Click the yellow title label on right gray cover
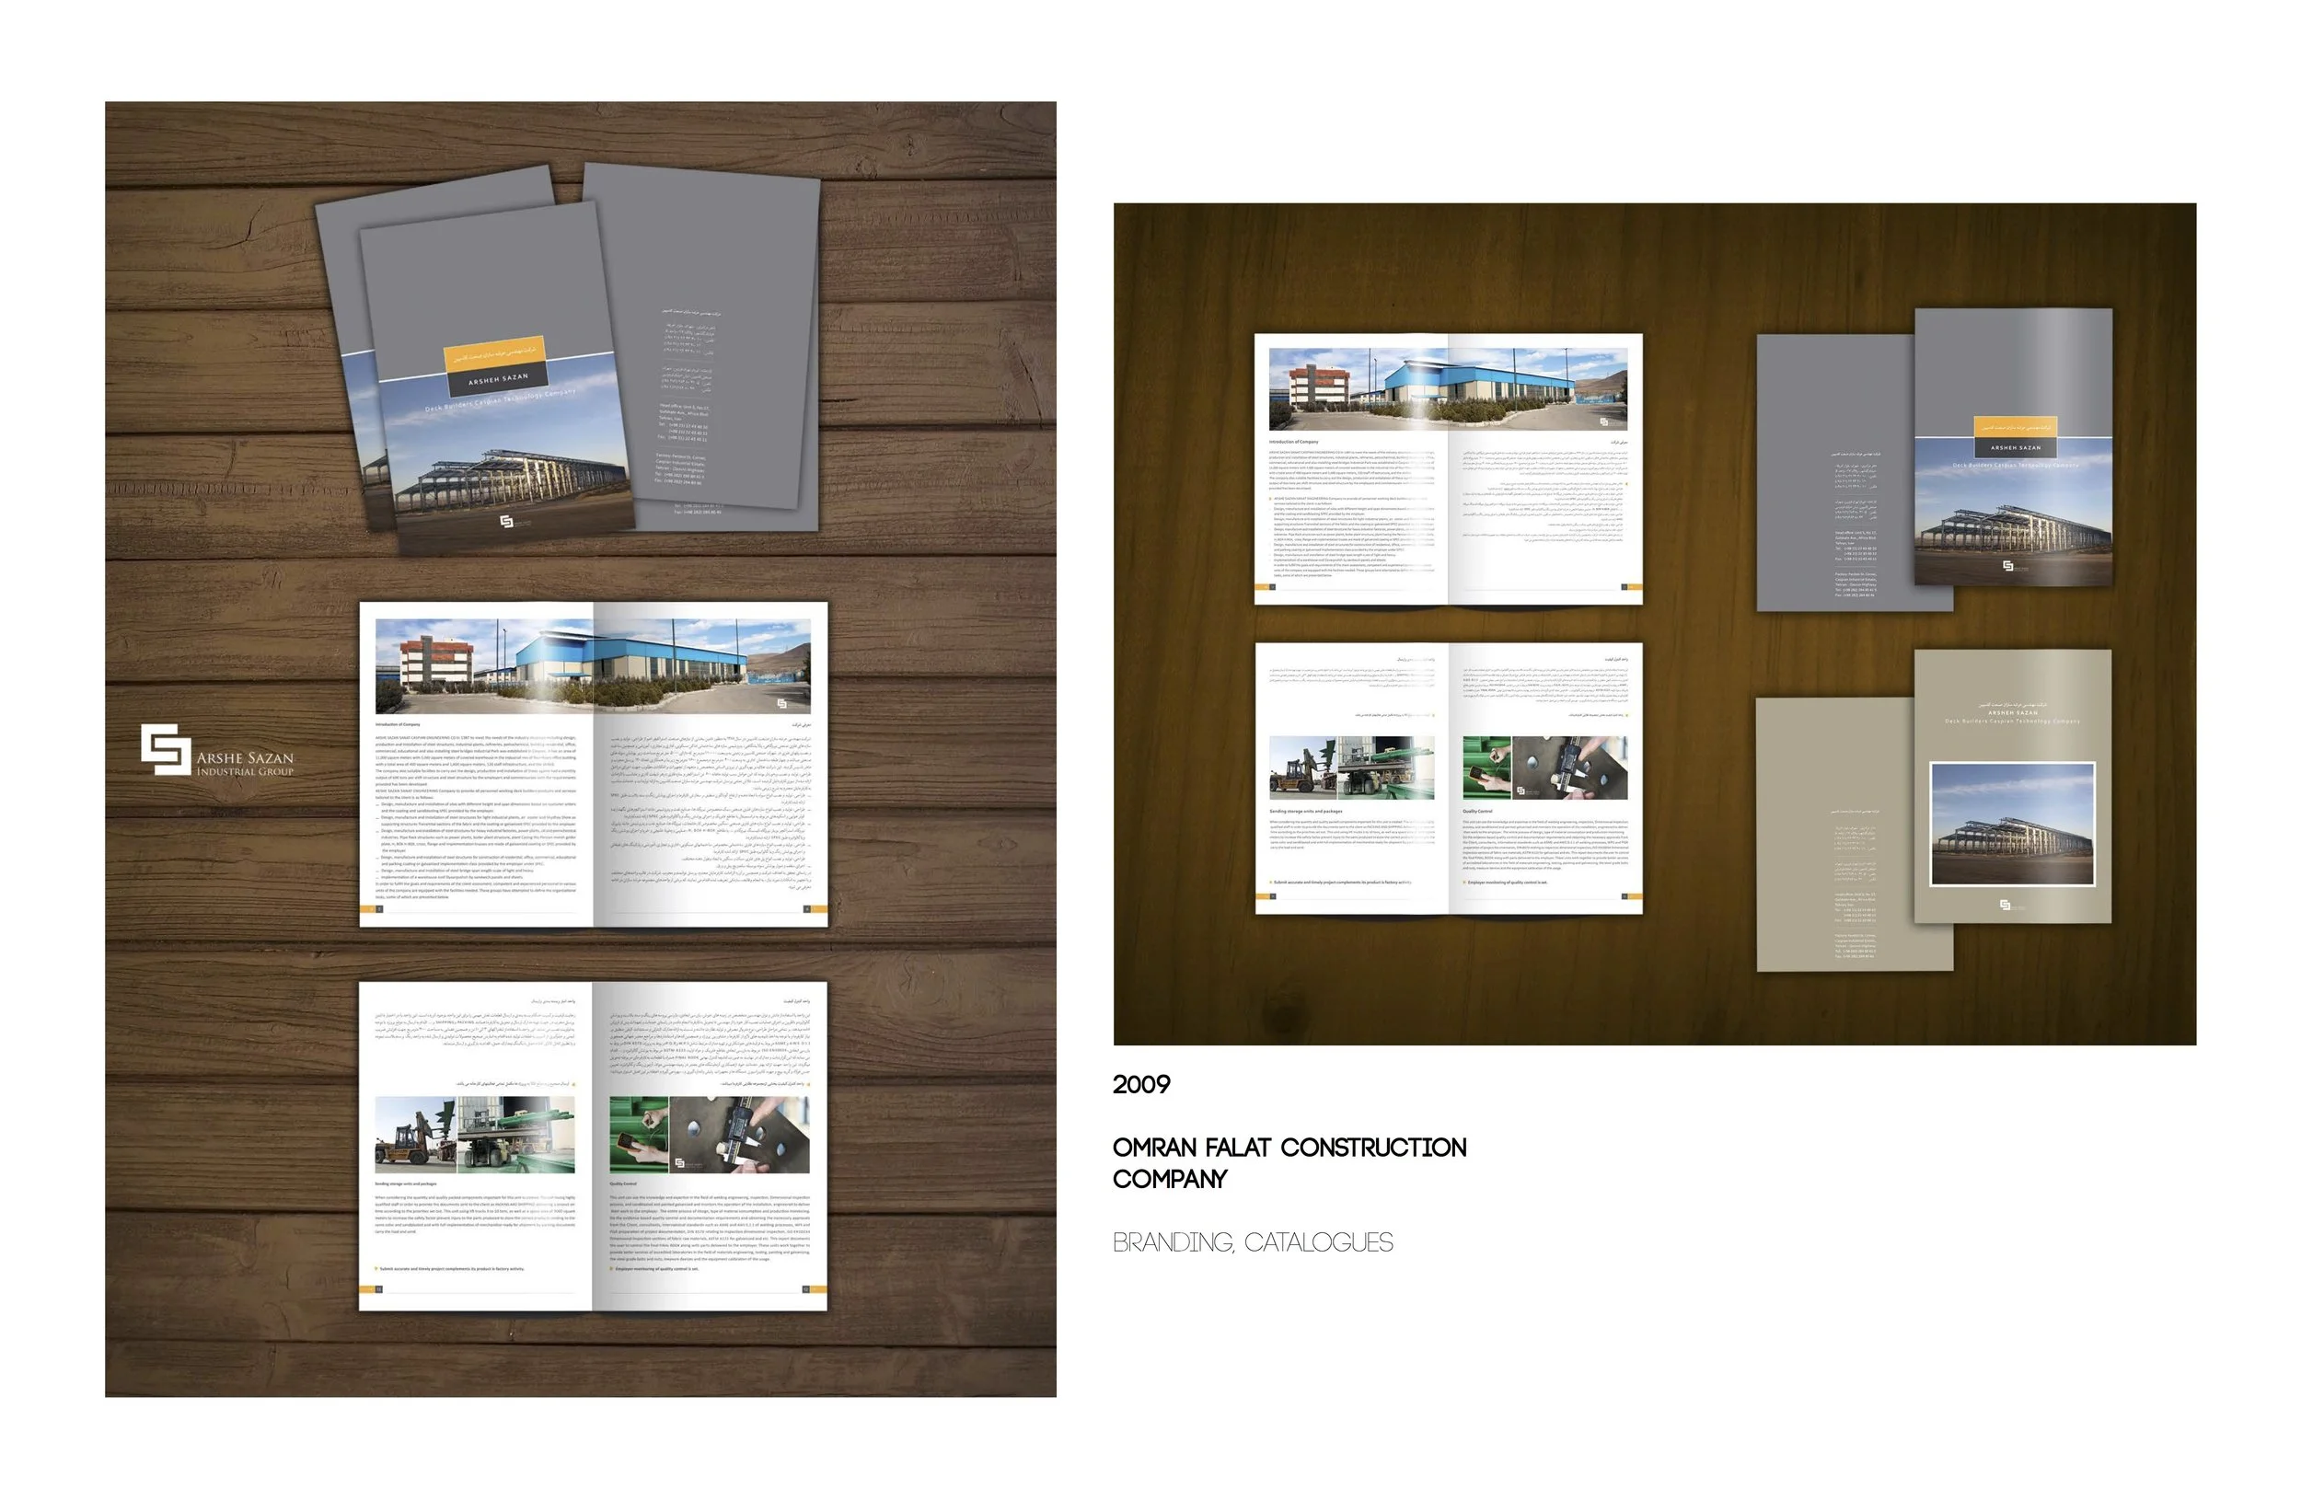Screen dimensions: 2301x1489 pyautogui.click(x=2015, y=426)
